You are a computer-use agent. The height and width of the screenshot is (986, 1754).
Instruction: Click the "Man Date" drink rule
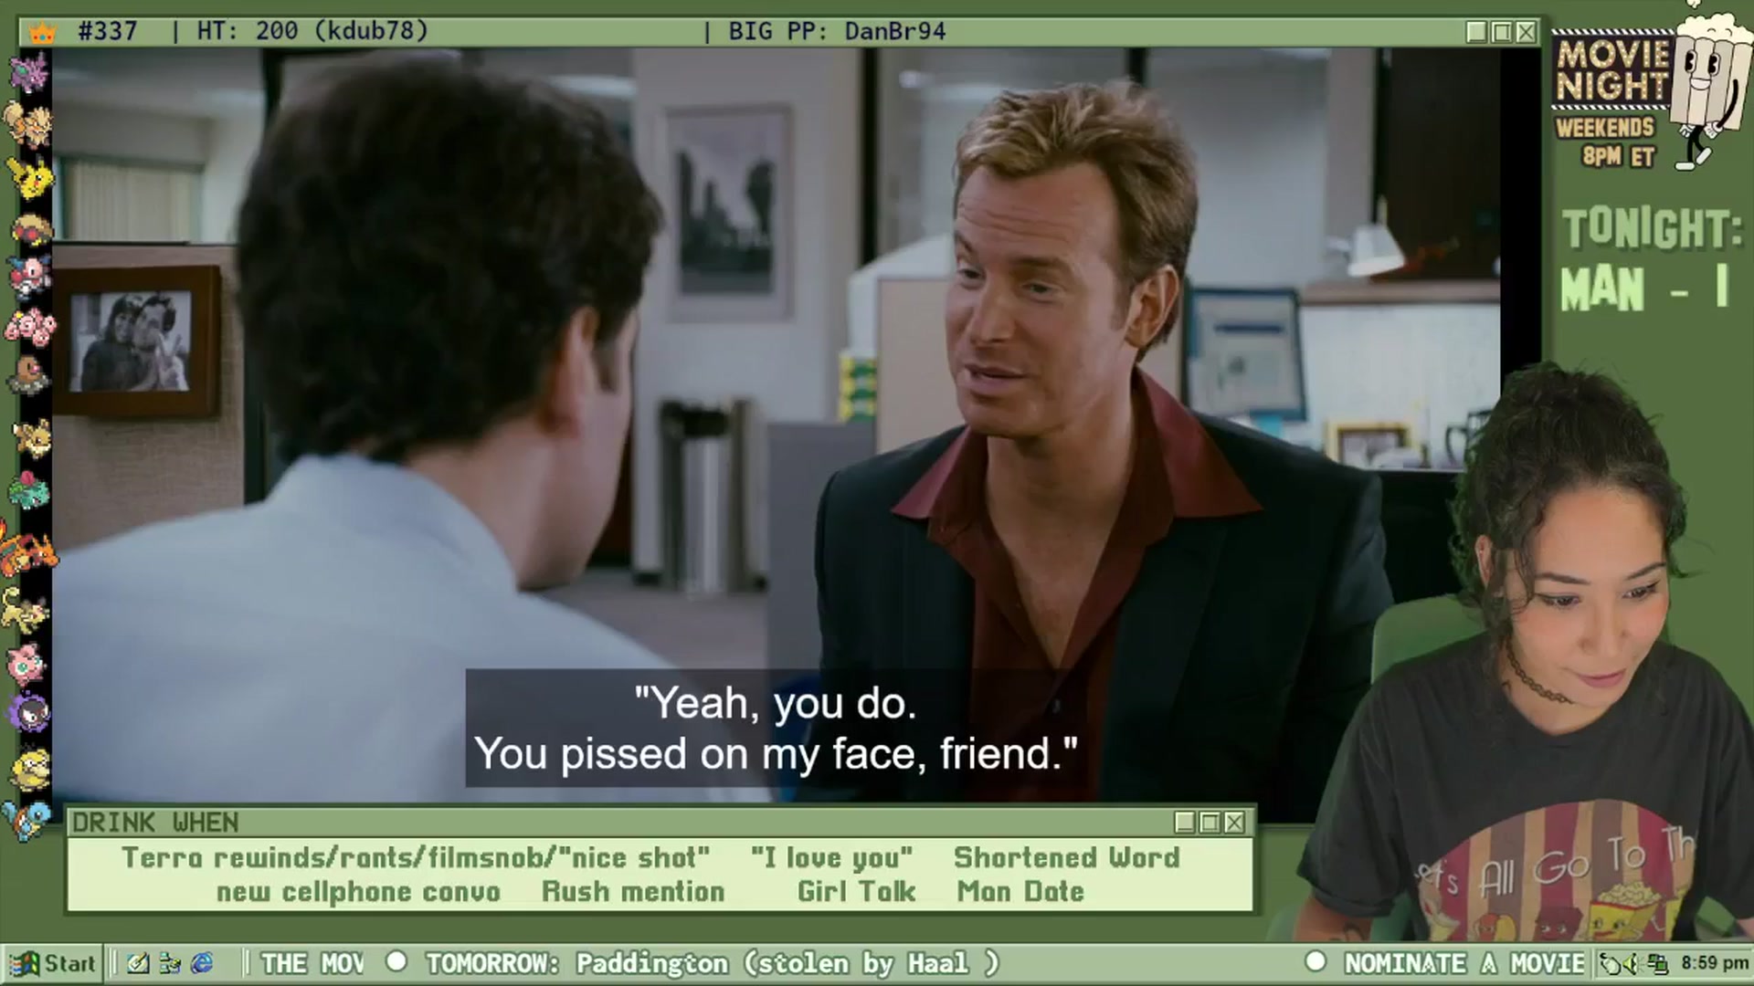click(x=1020, y=892)
